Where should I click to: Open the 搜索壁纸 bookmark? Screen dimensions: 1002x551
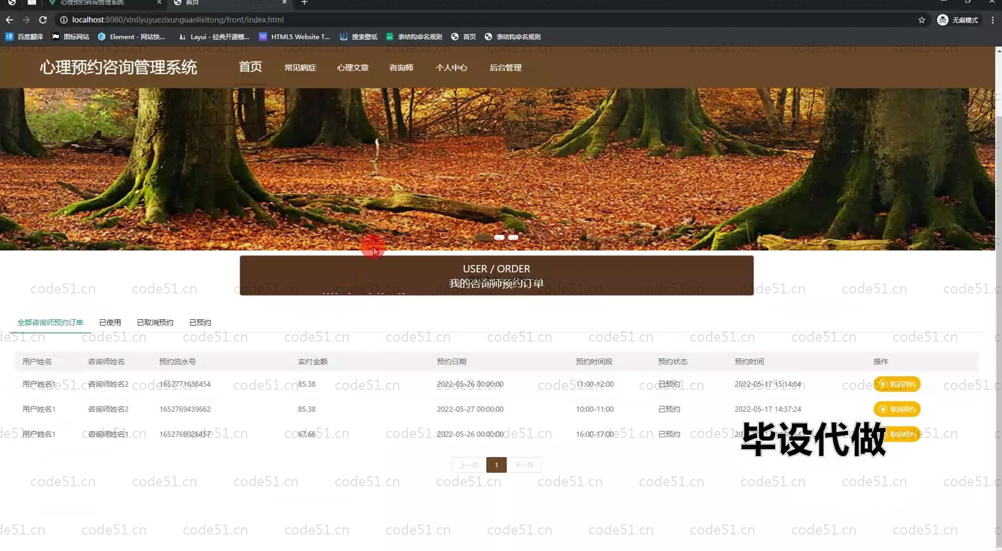click(359, 37)
